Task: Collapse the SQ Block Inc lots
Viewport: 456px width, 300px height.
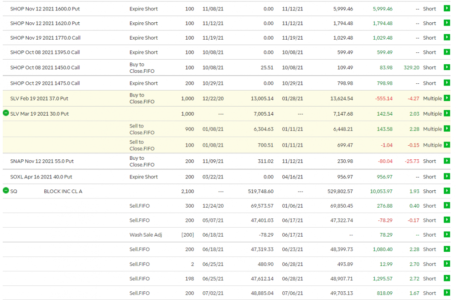Action: [6, 191]
